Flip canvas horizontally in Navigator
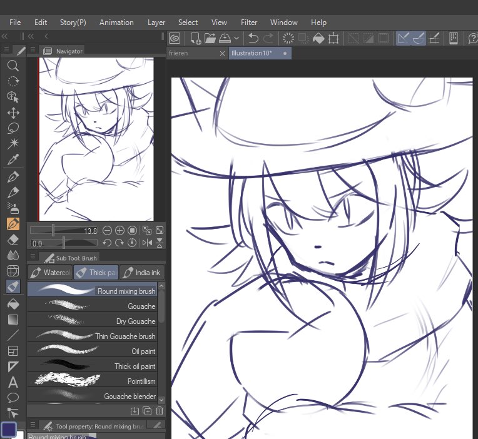Screen dimensions: 478x439 147,243
